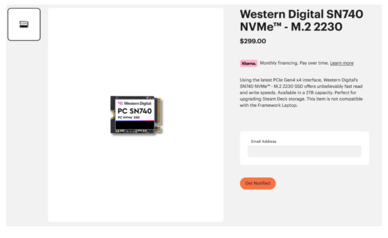Click the black sticker area on the SSD

(135, 125)
